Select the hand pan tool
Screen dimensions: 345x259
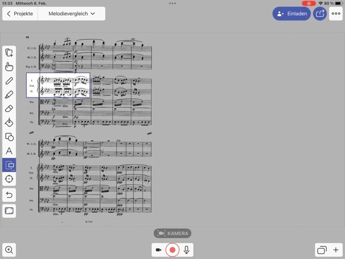tap(9, 66)
